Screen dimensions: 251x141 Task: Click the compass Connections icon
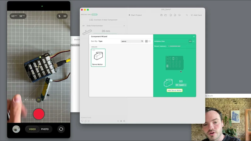coord(88,121)
